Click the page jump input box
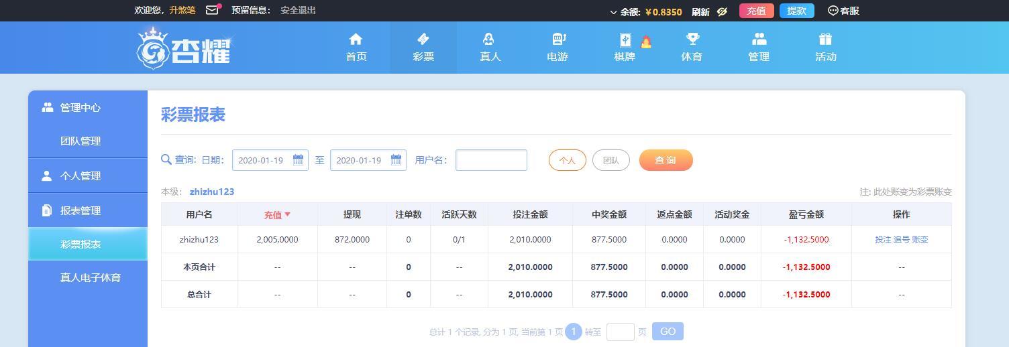 click(x=621, y=332)
